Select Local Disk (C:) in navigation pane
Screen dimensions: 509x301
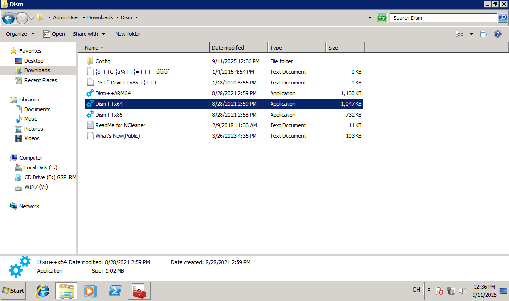pos(41,167)
